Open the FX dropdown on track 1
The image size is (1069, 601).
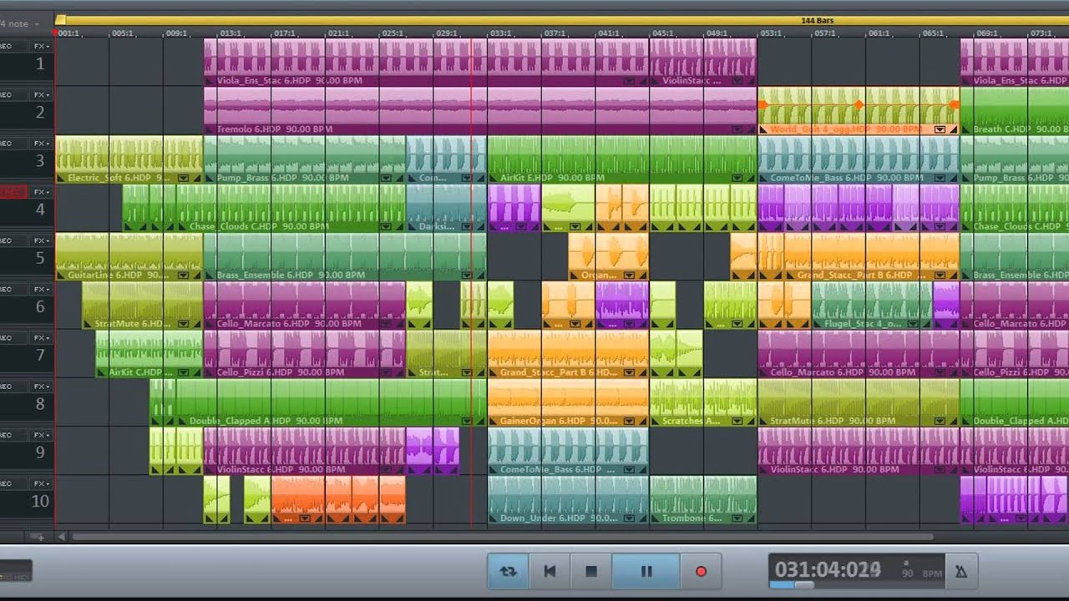pyautogui.click(x=41, y=46)
